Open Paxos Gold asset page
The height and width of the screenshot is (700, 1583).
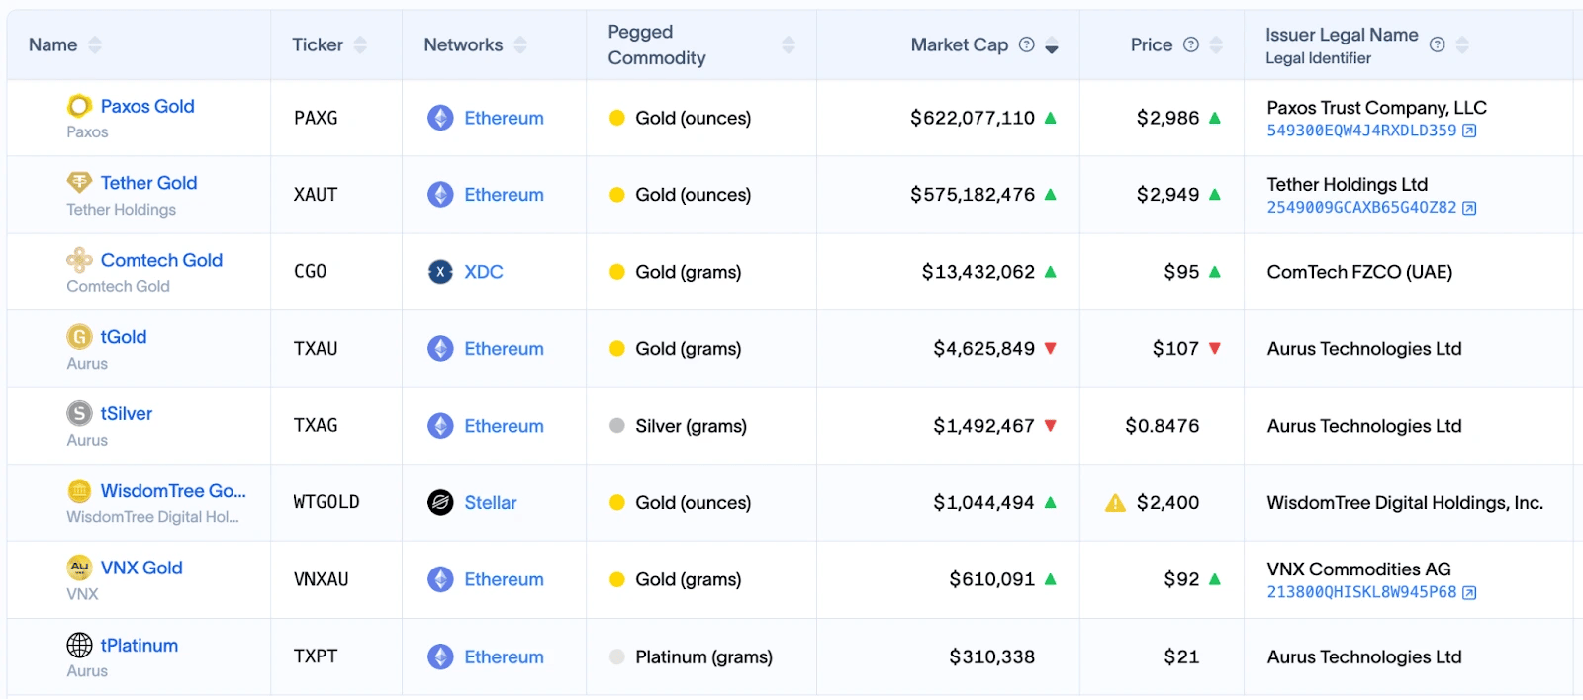[x=147, y=106]
